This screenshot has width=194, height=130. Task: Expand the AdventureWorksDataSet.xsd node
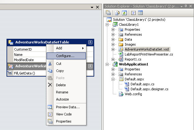113,49
